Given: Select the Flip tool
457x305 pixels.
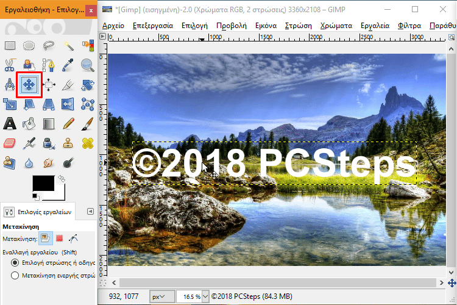Looking at the screenshot, I should click(68, 104).
